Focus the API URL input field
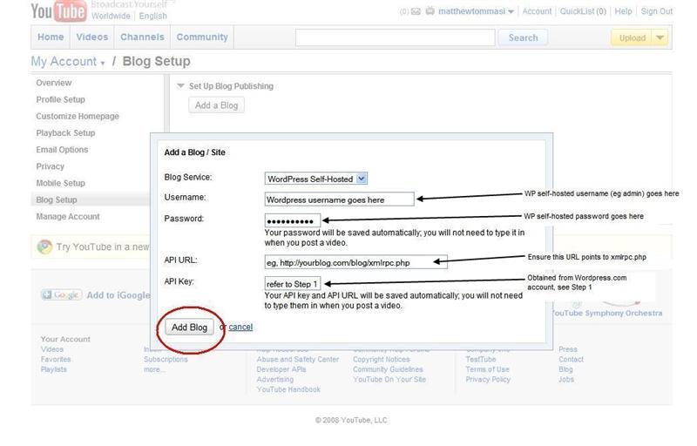Screen dimensions: 697x446 (x=355, y=262)
